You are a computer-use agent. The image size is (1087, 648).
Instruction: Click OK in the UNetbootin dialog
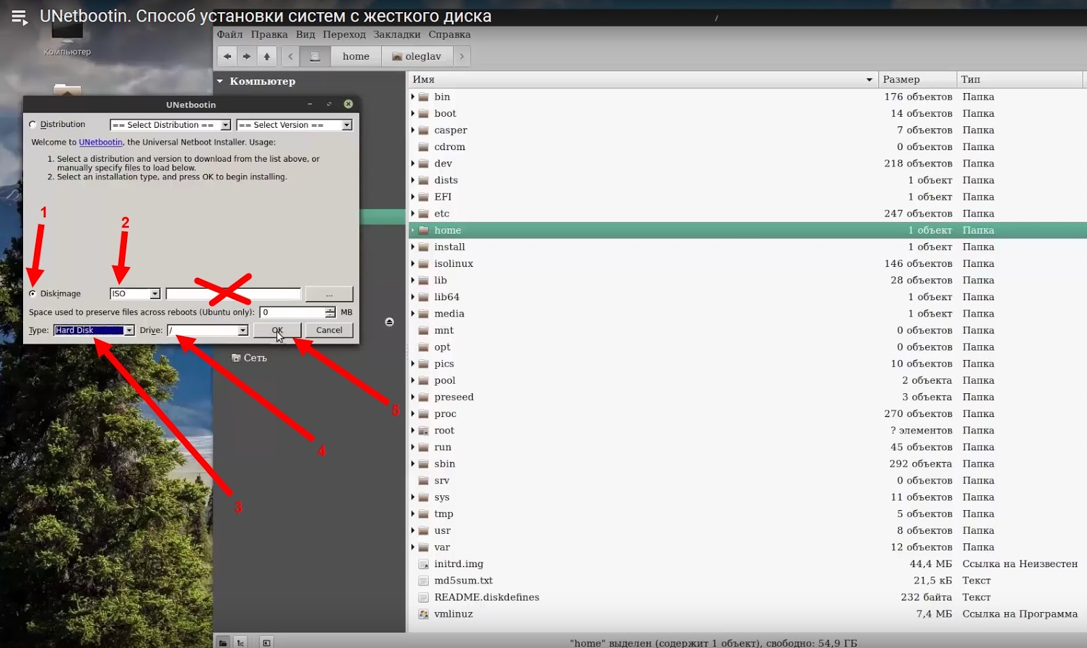tap(277, 330)
